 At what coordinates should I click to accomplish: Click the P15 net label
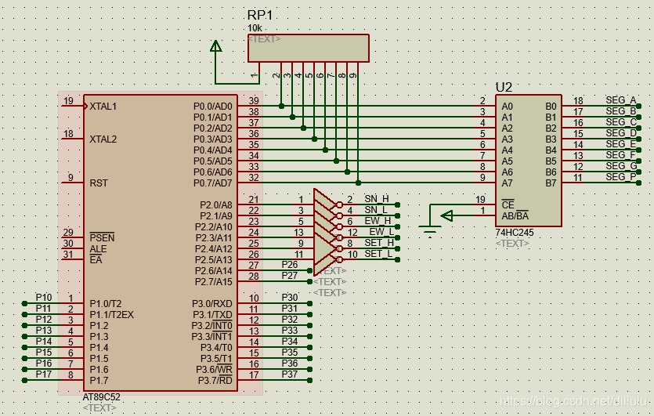point(43,353)
